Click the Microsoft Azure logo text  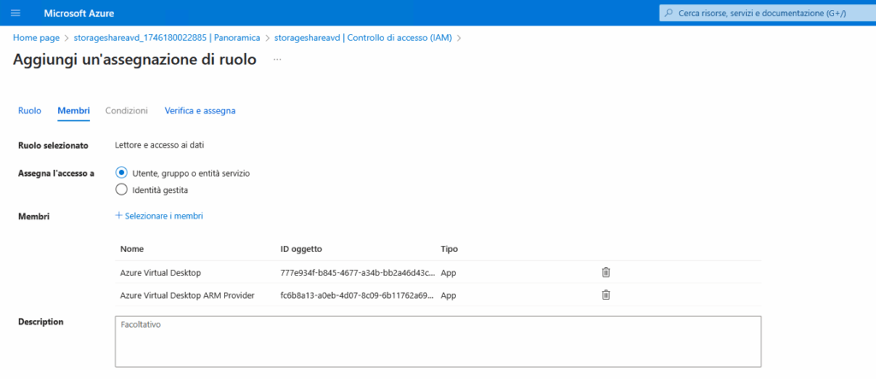79,13
